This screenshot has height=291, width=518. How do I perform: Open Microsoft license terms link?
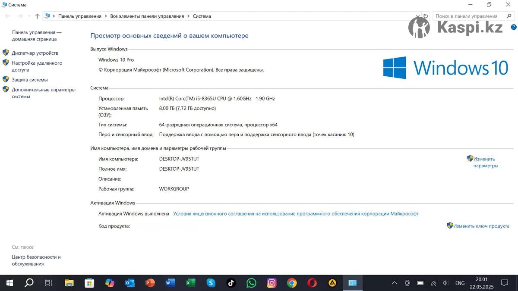click(296, 214)
